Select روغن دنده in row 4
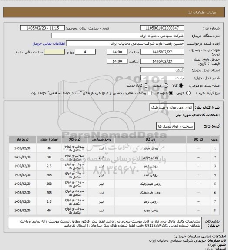The image size is (228, 250). (x=150, y=175)
